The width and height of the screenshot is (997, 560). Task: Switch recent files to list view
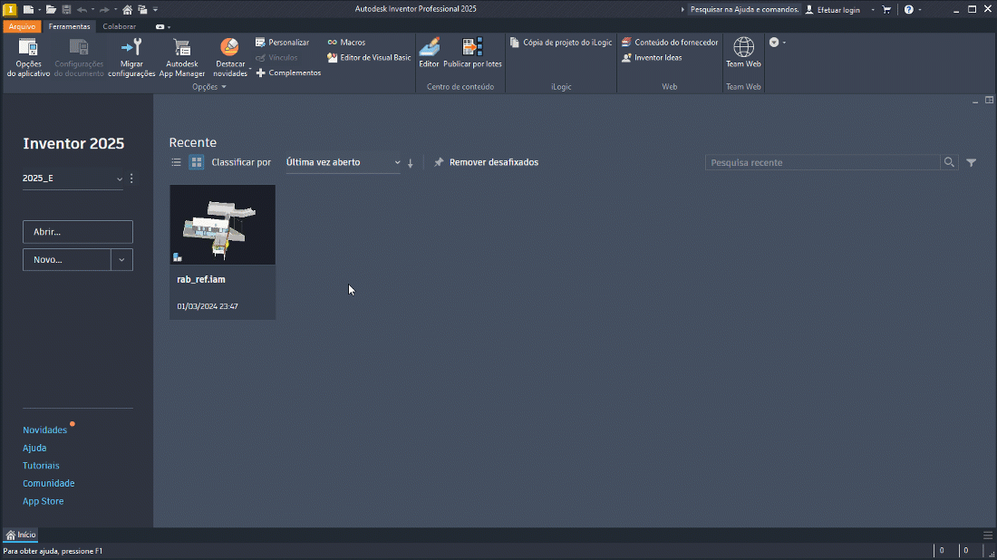[x=176, y=162]
